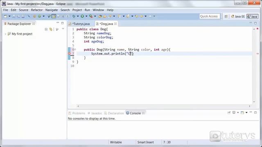Click the editor horizontal scrollbar
262x147 pixels.
pos(164,106)
